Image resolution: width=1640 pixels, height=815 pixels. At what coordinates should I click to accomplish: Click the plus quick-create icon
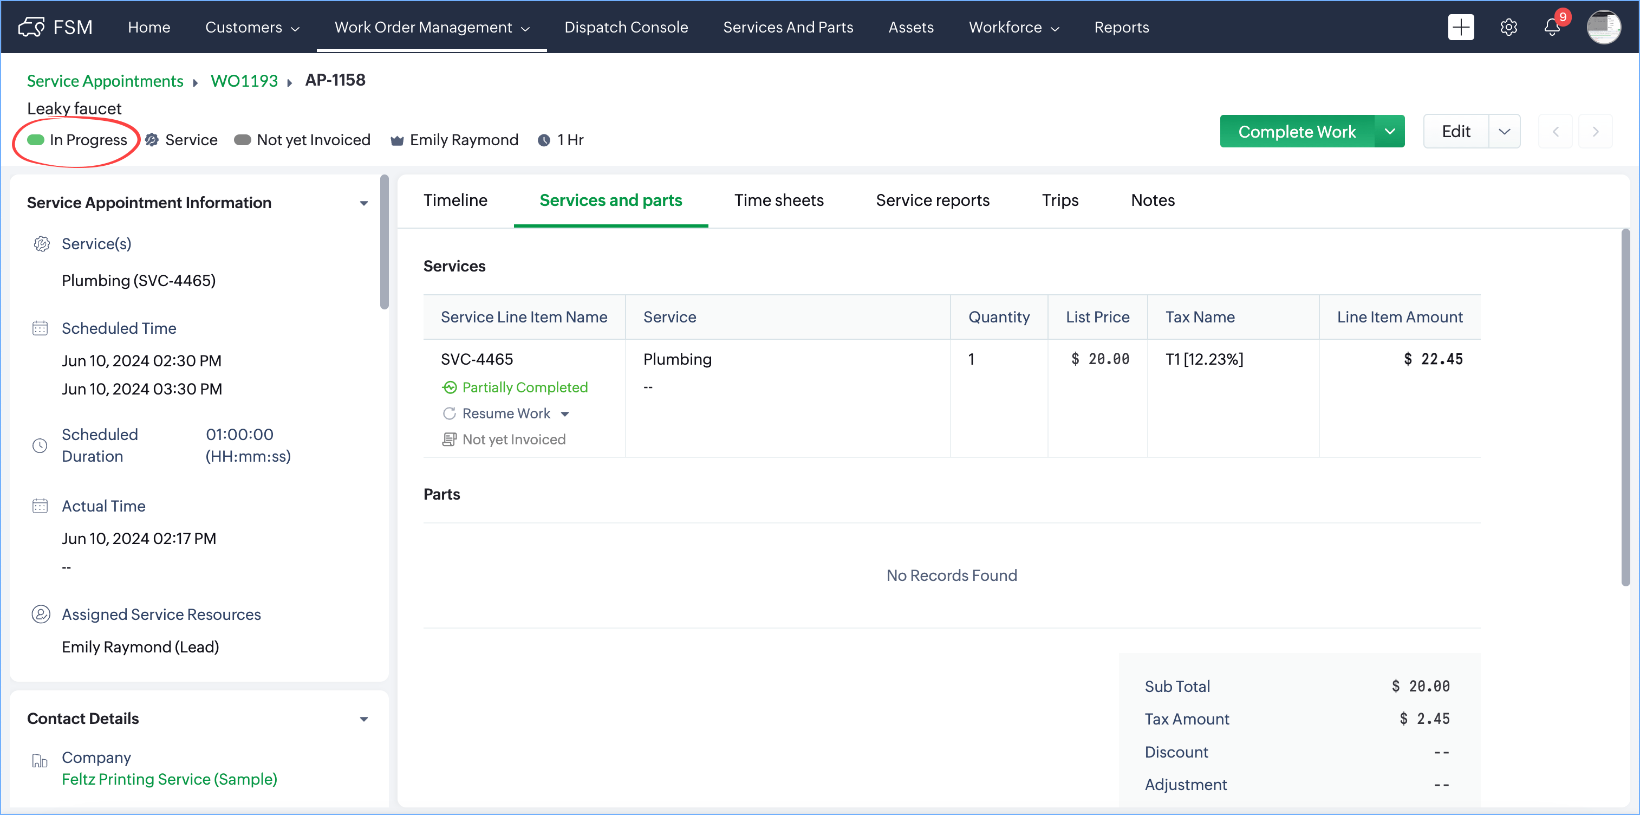[1461, 27]
